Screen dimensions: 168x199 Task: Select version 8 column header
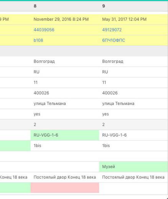pos(35,6)
